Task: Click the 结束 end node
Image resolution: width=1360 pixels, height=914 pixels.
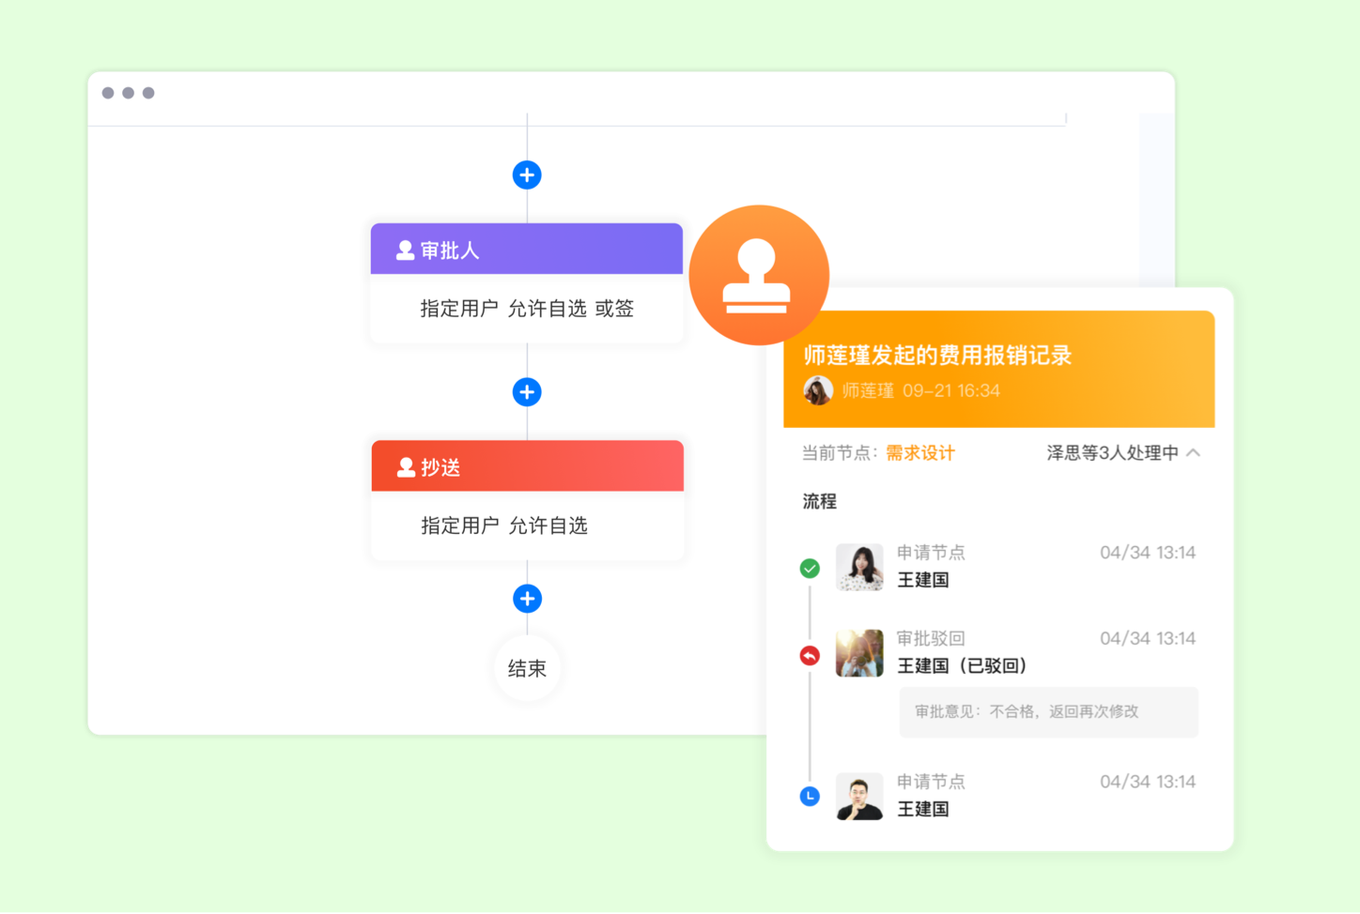Action: pos(527,668)
